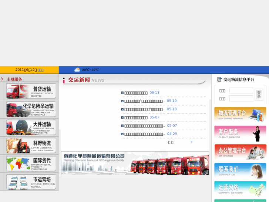Viewport: 269px width, 202px height.
Task: Open the 联系我们 contact us banner
Action: pyautogui.click(x=240, y=171)
